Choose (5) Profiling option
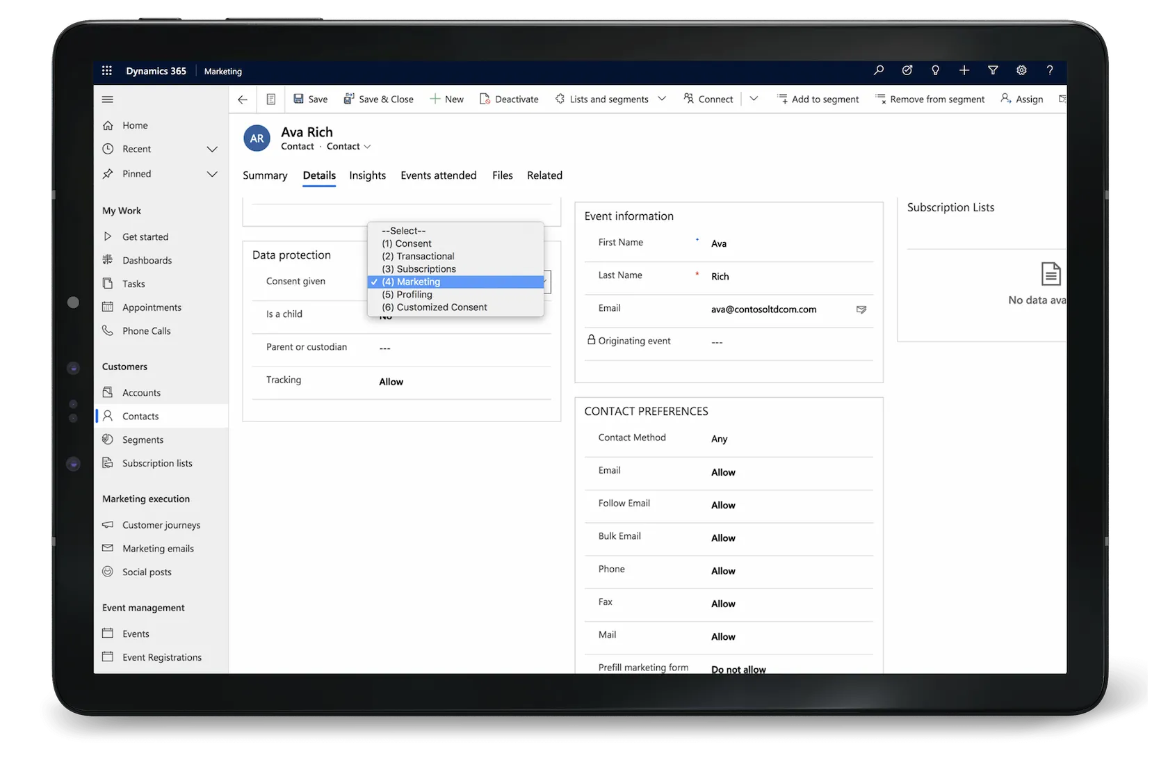This screenshot has height=765, width=1168. [455, 294]
